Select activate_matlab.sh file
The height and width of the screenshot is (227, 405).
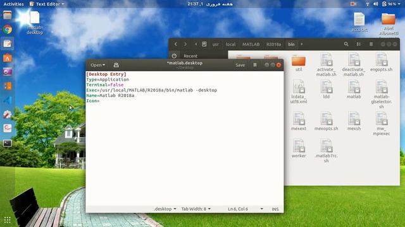click(327, 64)
